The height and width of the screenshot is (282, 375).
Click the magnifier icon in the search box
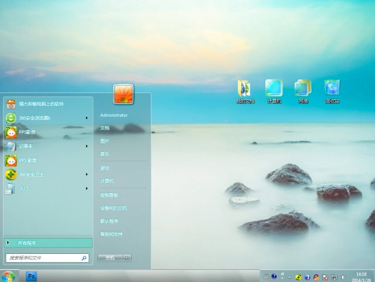[84, 258]
